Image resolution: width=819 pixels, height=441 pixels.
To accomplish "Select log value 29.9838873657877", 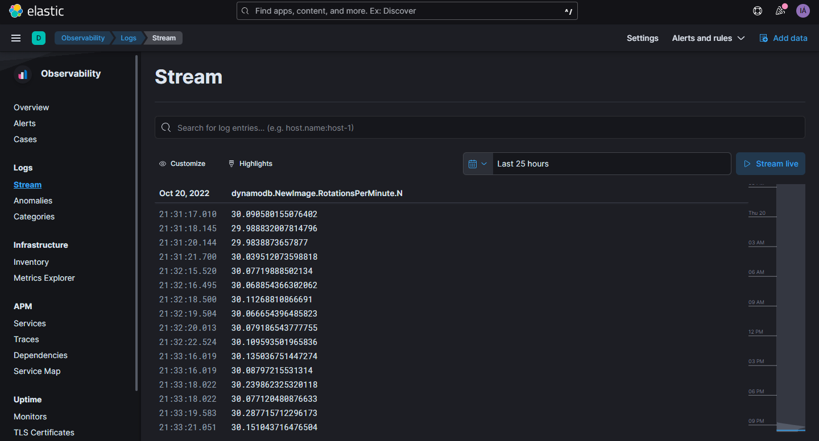I will 270,243.
